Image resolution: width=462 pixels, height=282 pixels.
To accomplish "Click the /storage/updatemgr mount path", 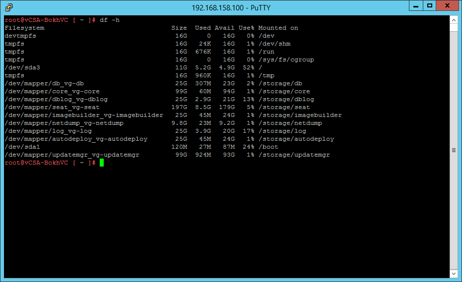I will (x=294, y=155).
